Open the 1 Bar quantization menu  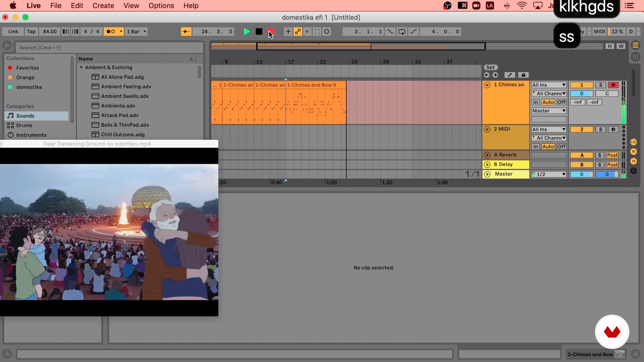[x=137, y=32]
